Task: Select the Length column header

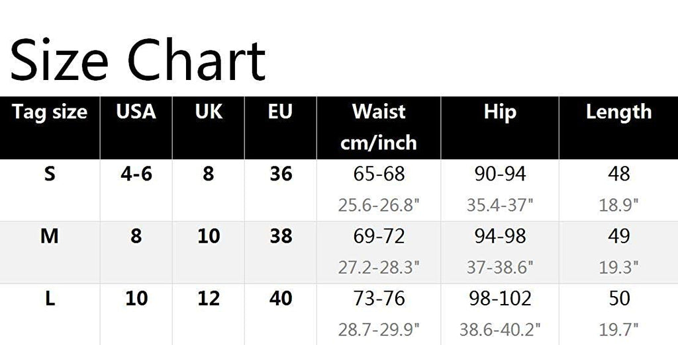Action: tap(618, 112)
